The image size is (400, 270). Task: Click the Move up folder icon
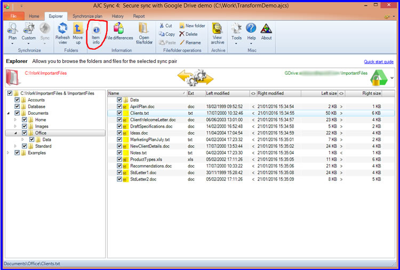coord(78,28)
